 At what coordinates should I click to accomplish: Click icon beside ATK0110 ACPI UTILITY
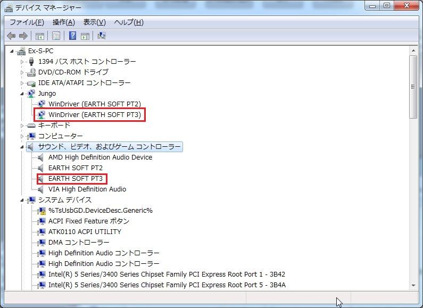(x=42, y=232)
